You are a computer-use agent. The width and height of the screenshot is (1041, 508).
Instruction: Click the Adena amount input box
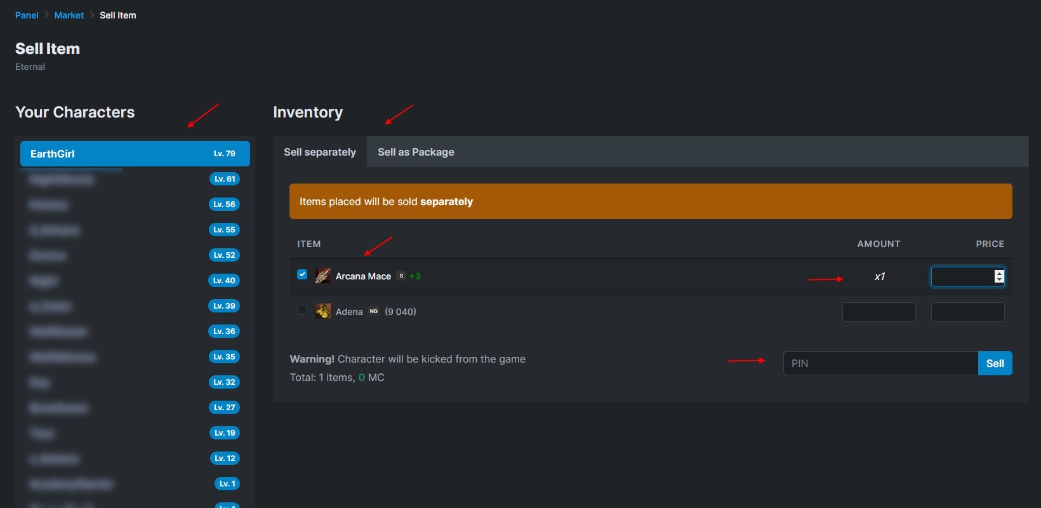tap(879, 312)
